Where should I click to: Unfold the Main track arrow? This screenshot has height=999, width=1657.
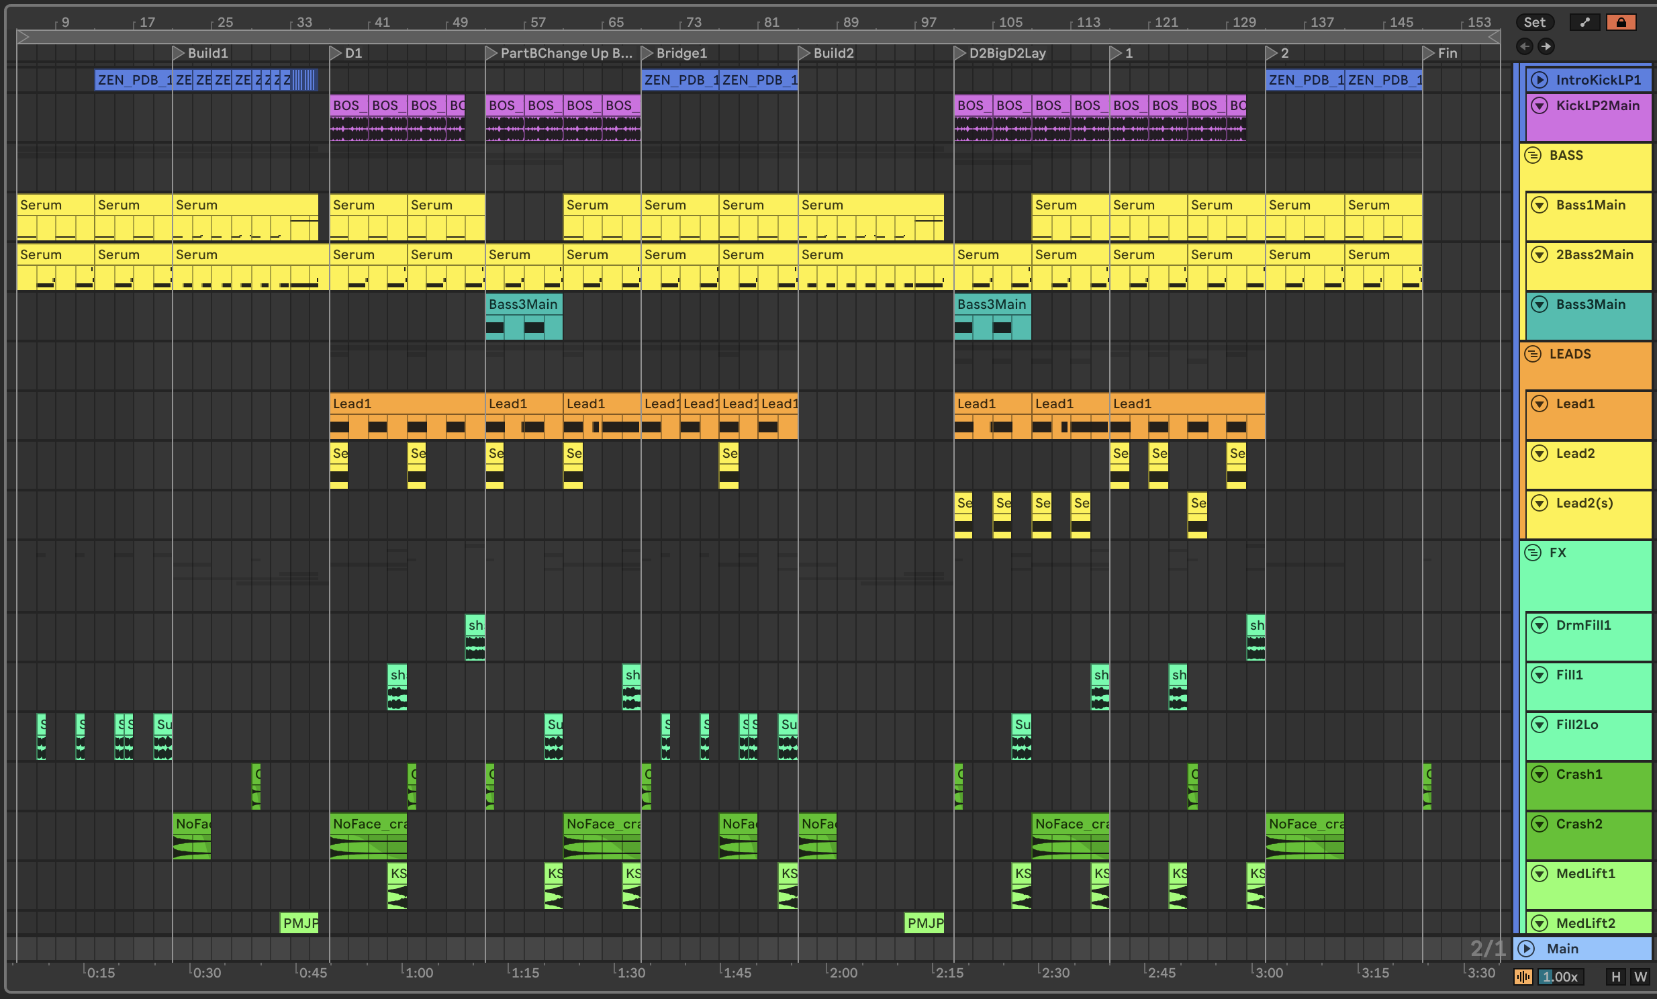click(x=1527, y=949)
